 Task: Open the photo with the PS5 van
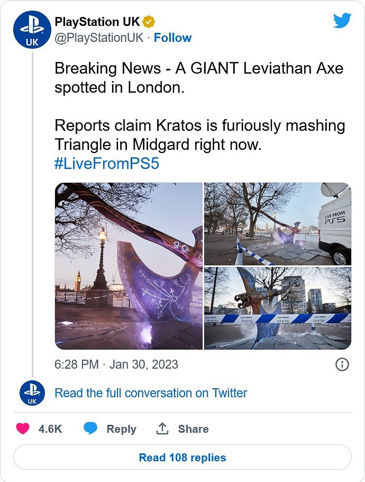(277, 224)
